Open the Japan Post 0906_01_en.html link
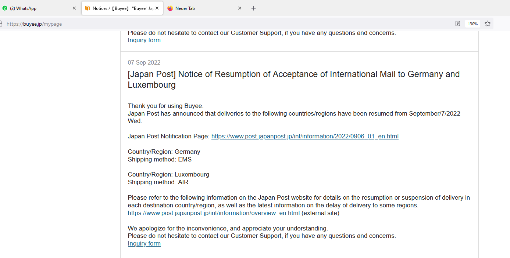This screenshot has width=510, height=258. point(305,137)
